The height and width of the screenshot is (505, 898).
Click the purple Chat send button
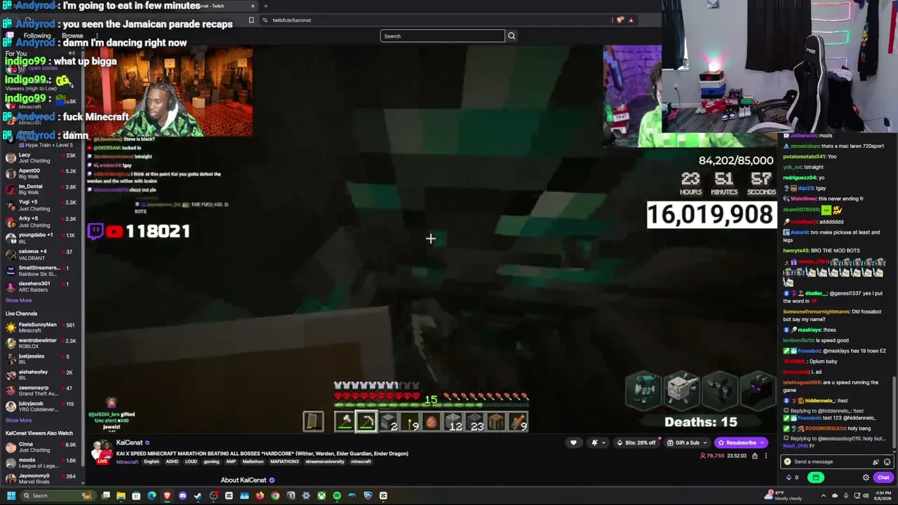pyautogui.click(x=883, y=478)
